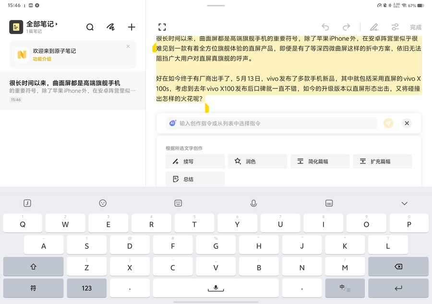Tap the handwriting note icon
Viewport: 432px width, 304px height.
click(x=110, y=27)
